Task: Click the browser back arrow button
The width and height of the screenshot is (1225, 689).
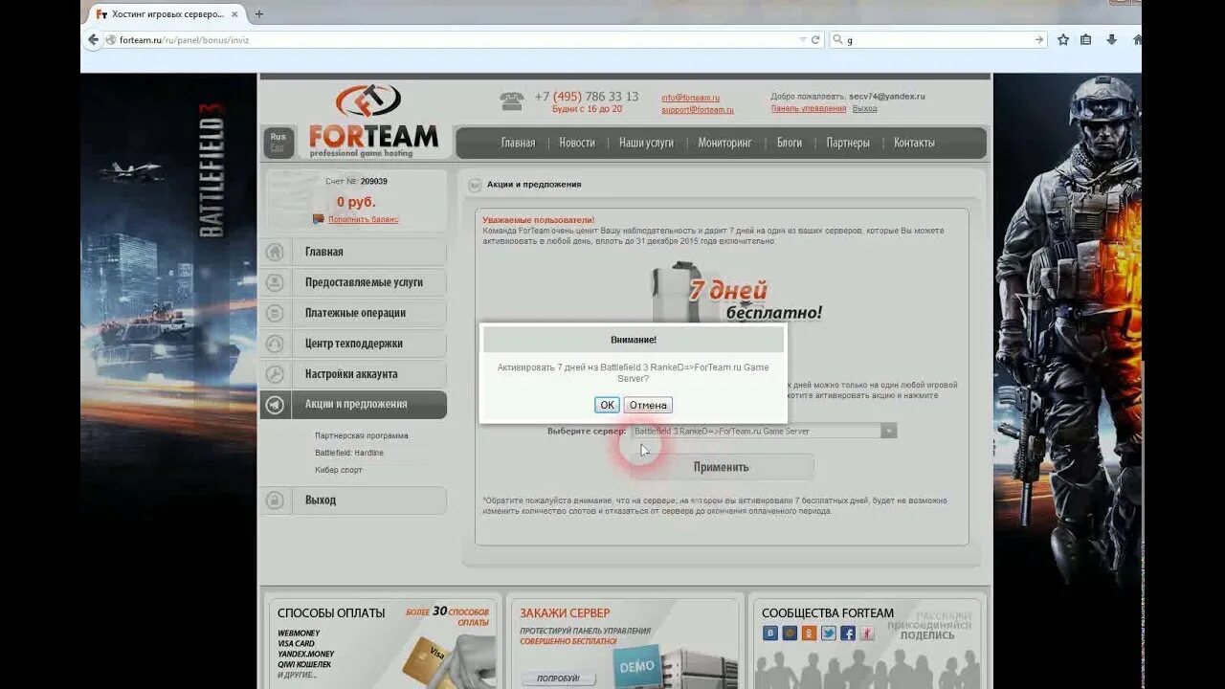Action: [93, 40]
